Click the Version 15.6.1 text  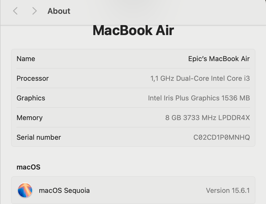[x=228, y=190]
